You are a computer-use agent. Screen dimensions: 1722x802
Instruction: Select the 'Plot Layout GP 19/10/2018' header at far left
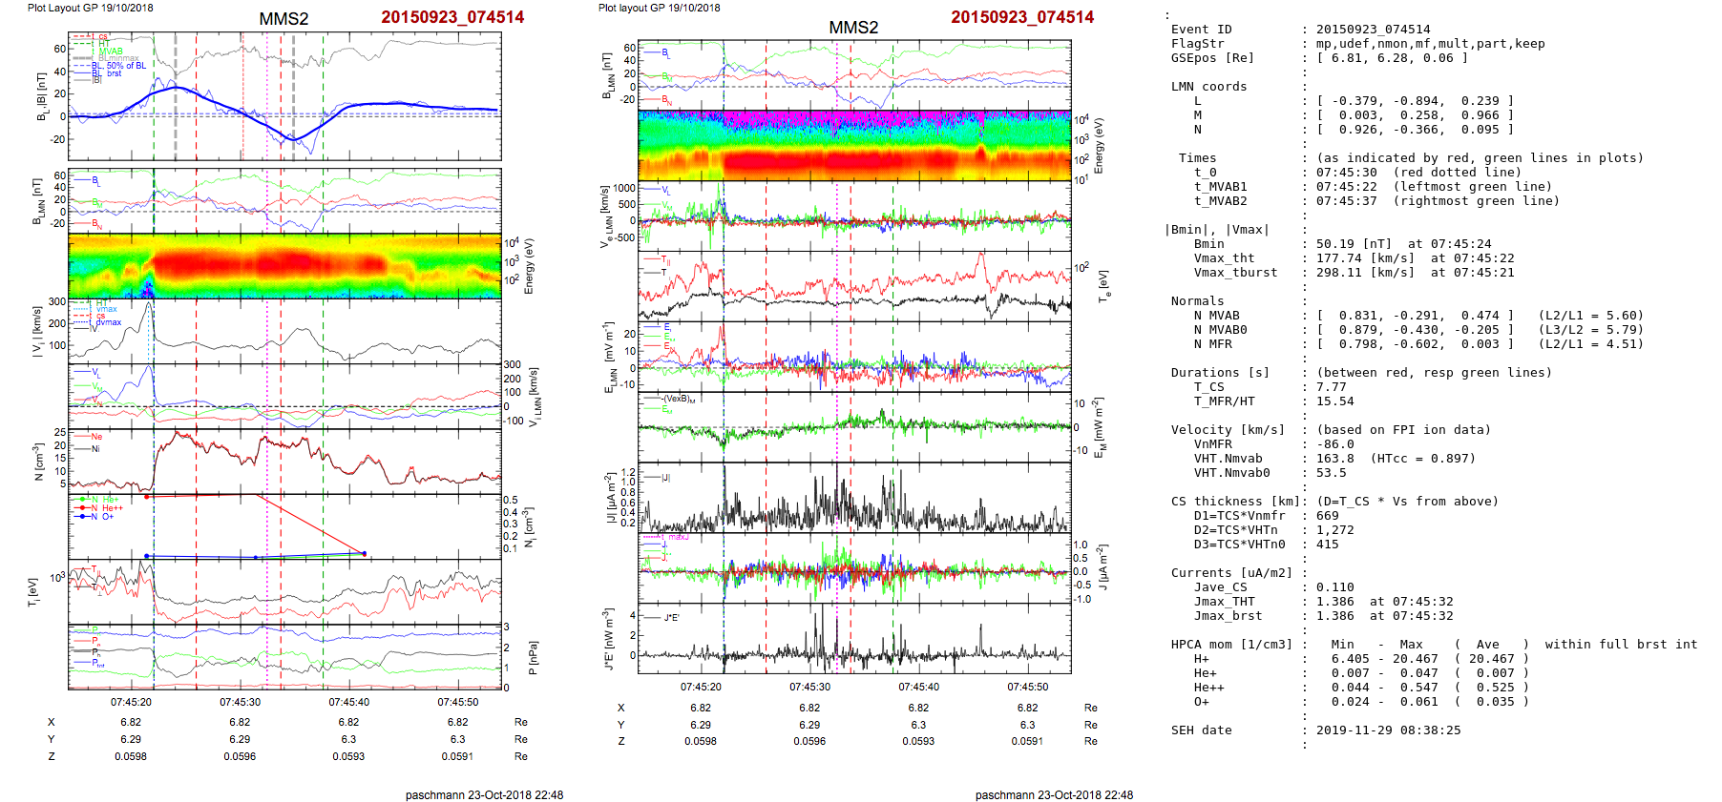pyautogui.click(x=90, y=8)
